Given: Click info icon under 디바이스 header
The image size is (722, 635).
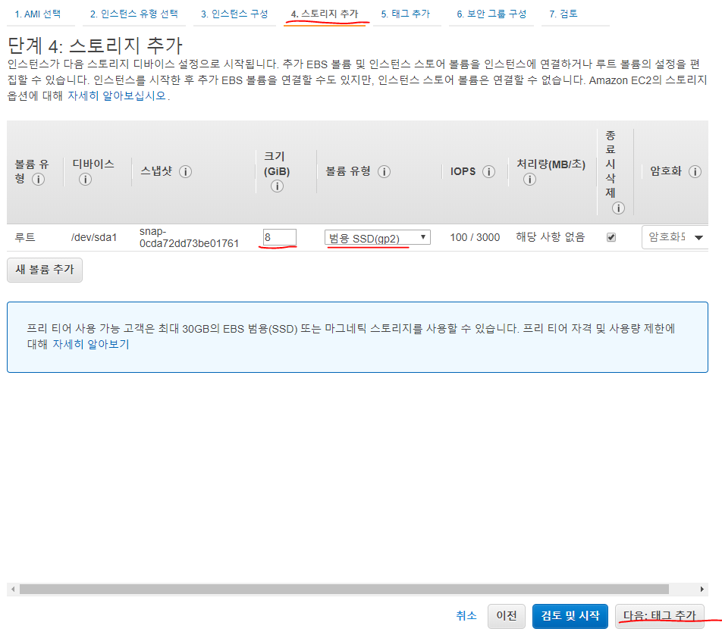Looking at the screenshot, I should pos(85,179).
